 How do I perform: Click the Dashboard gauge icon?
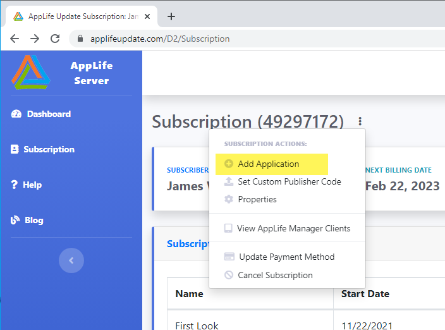click(16, 114)
